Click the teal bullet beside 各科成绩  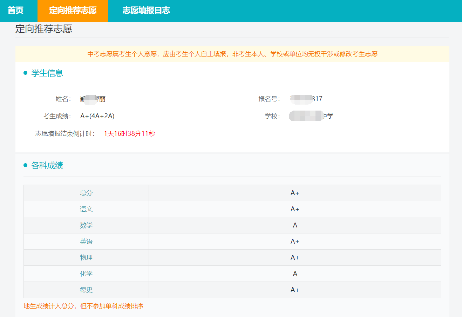point(25,165)
